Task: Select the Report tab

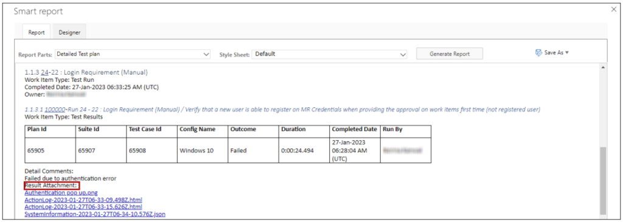Action: 36,33
